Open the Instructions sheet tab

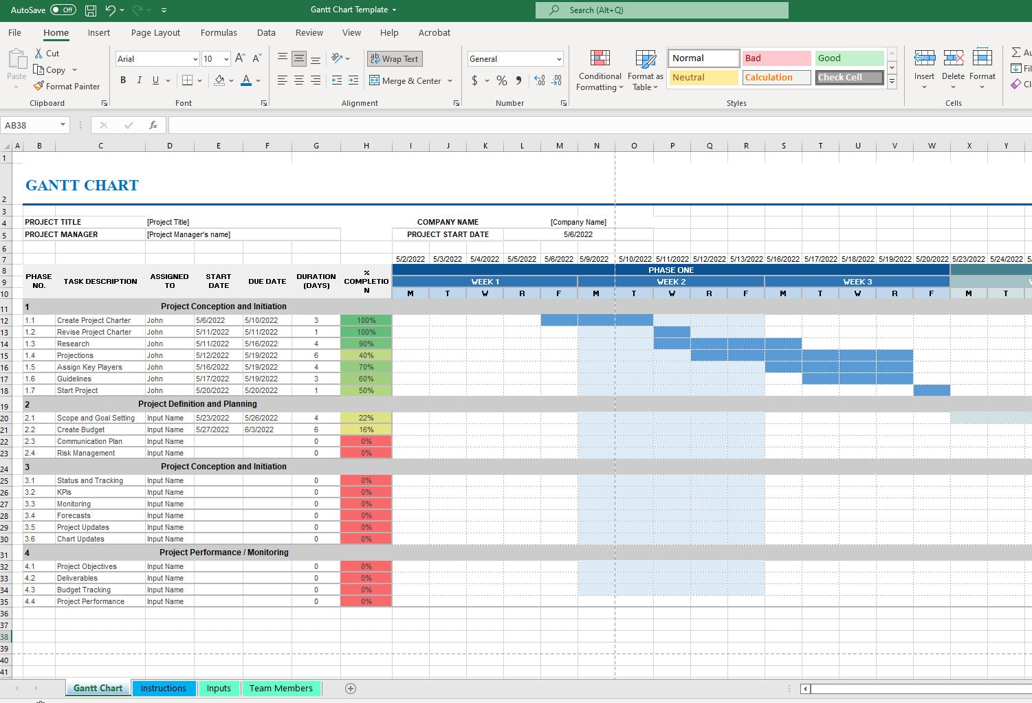[164, 688]
